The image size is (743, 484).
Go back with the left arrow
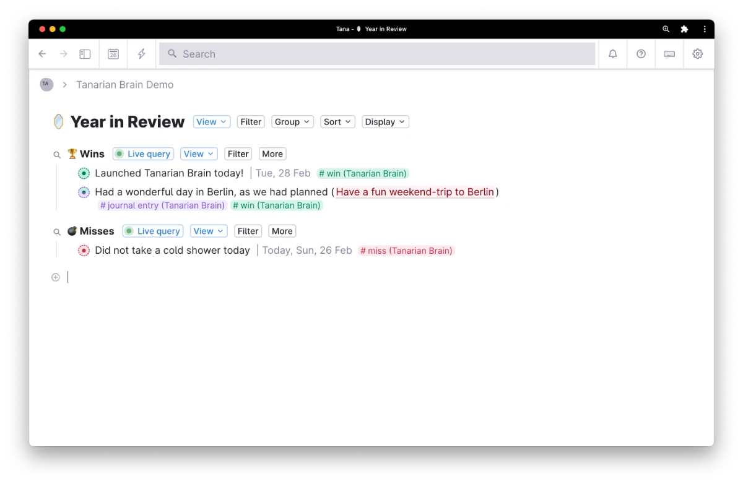tap(42, 54)
